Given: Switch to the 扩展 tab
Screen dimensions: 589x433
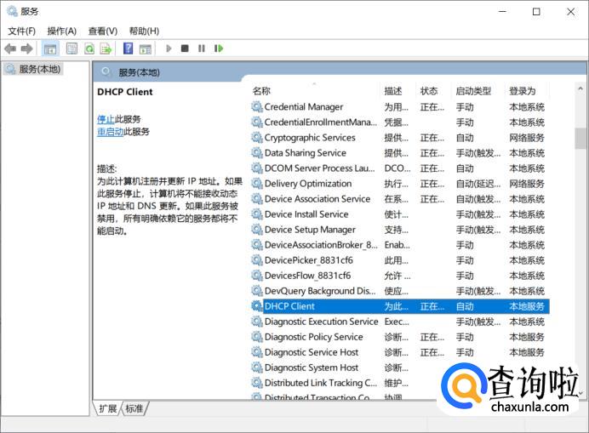Looking at the screenshot, I should pos(108,409).
